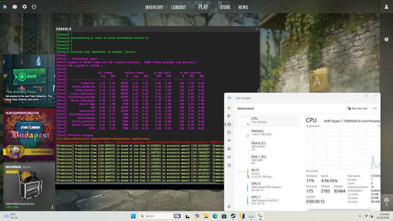Open Task Manager Startup apps icon
Image resolution: width=393 pixels, height=221 pixels.
229,141
